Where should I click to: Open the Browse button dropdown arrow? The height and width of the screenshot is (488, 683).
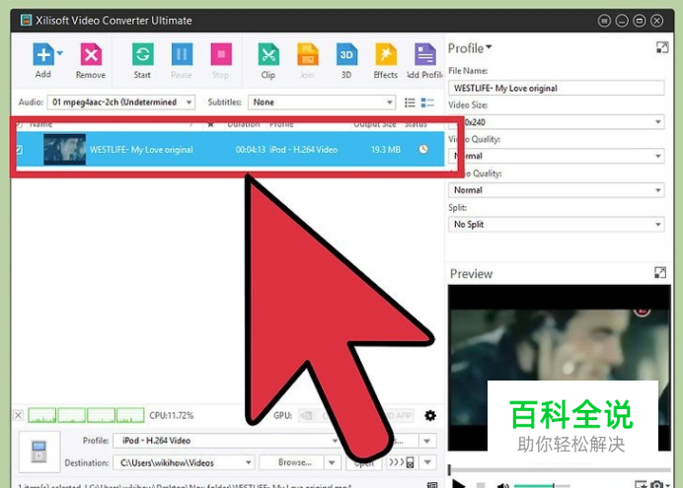coord(332,462)
